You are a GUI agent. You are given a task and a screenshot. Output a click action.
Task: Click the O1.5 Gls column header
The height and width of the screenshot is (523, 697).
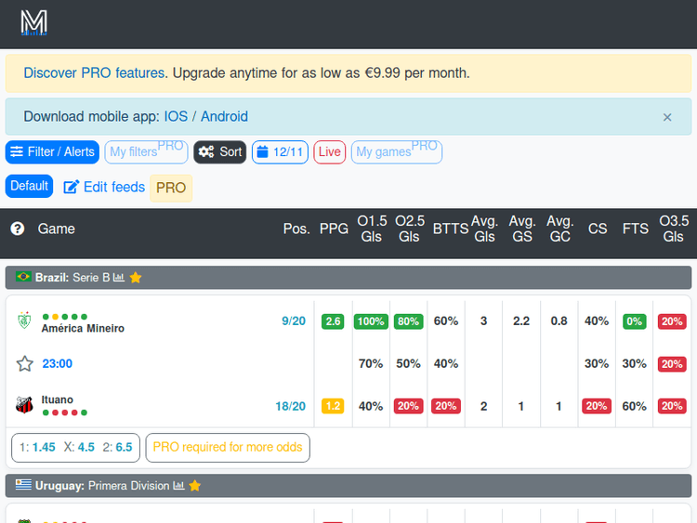pos(372,229)
